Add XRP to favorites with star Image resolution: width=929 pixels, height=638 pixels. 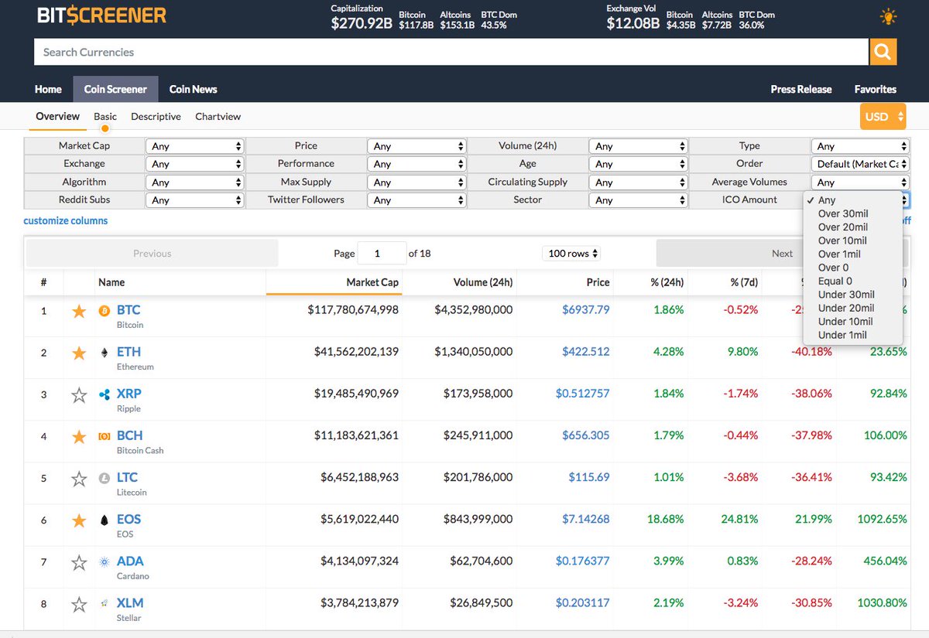coord(79,394)
